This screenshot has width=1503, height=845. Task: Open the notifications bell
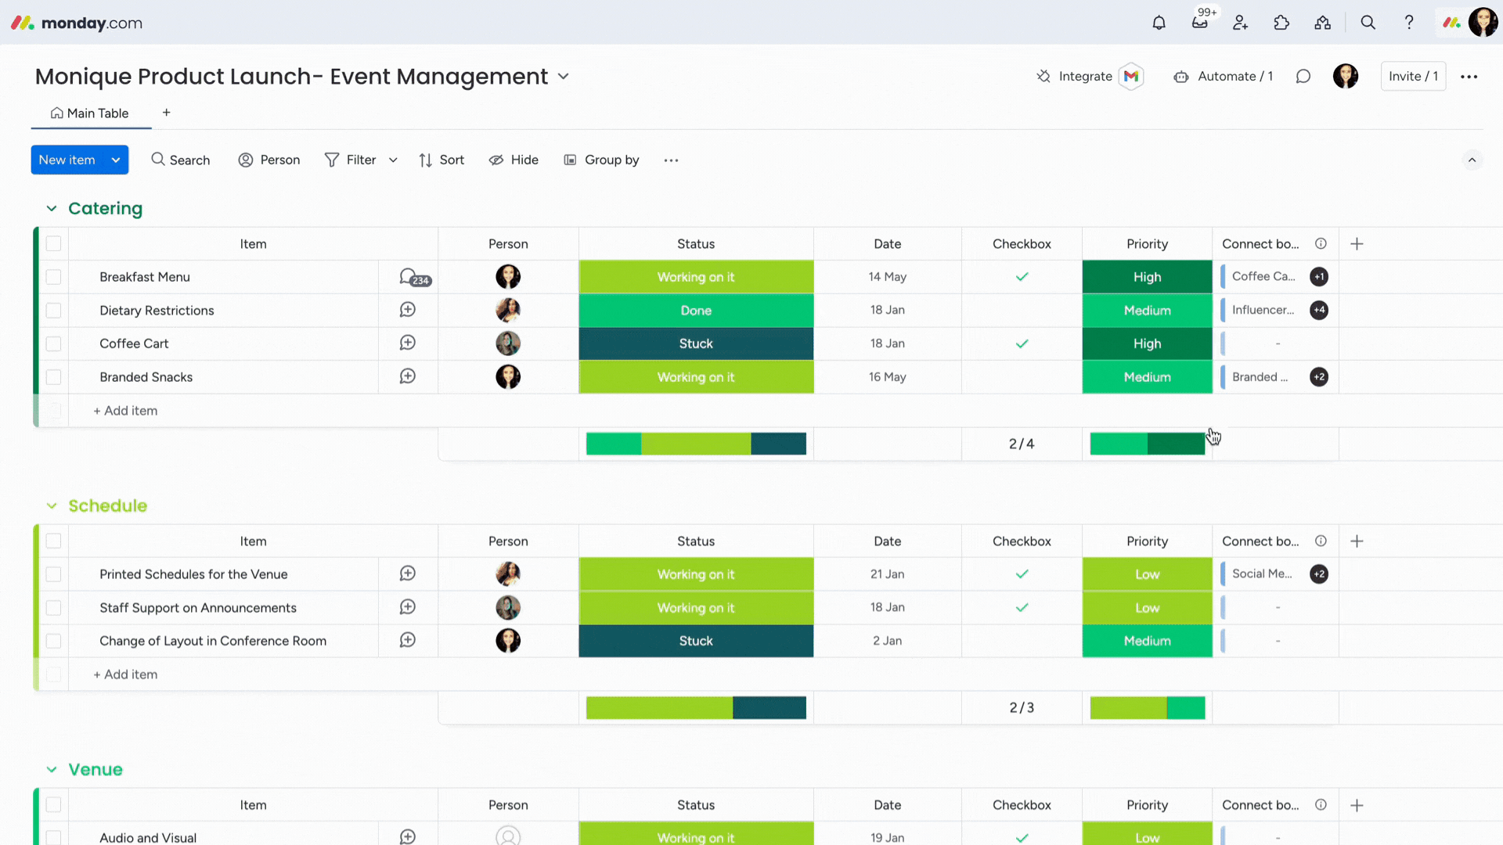(1159, 23)
